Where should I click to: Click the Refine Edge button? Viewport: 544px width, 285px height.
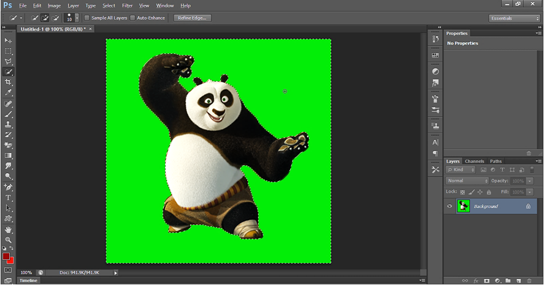click(192, 18)
